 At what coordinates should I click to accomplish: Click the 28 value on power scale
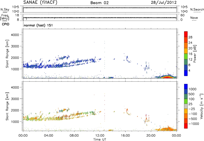click(x=190, y=37)
